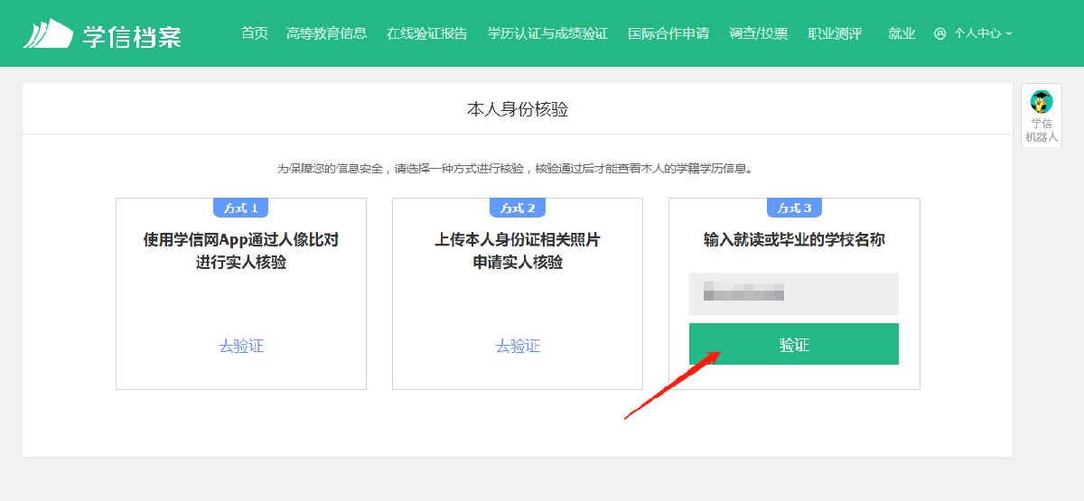1084x501 pixels.
Task: Click the 方式 1 badge label
Action: [241, 208]
